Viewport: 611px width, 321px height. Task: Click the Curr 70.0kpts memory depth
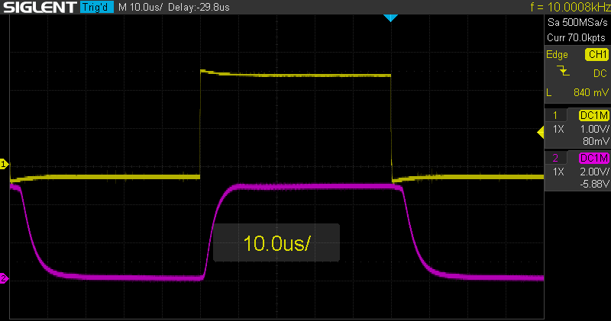[x=576, y=37]
